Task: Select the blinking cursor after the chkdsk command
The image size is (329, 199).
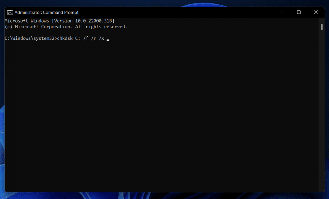Action: pyautogui.click(x=108, y=39)
